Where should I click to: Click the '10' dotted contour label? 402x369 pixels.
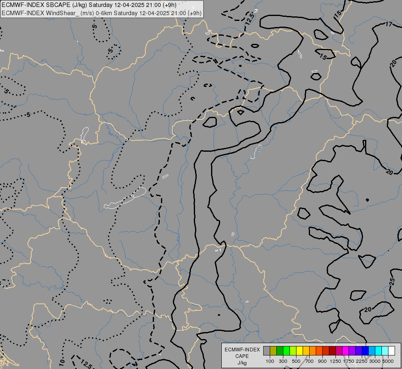[x=62, y=362]
